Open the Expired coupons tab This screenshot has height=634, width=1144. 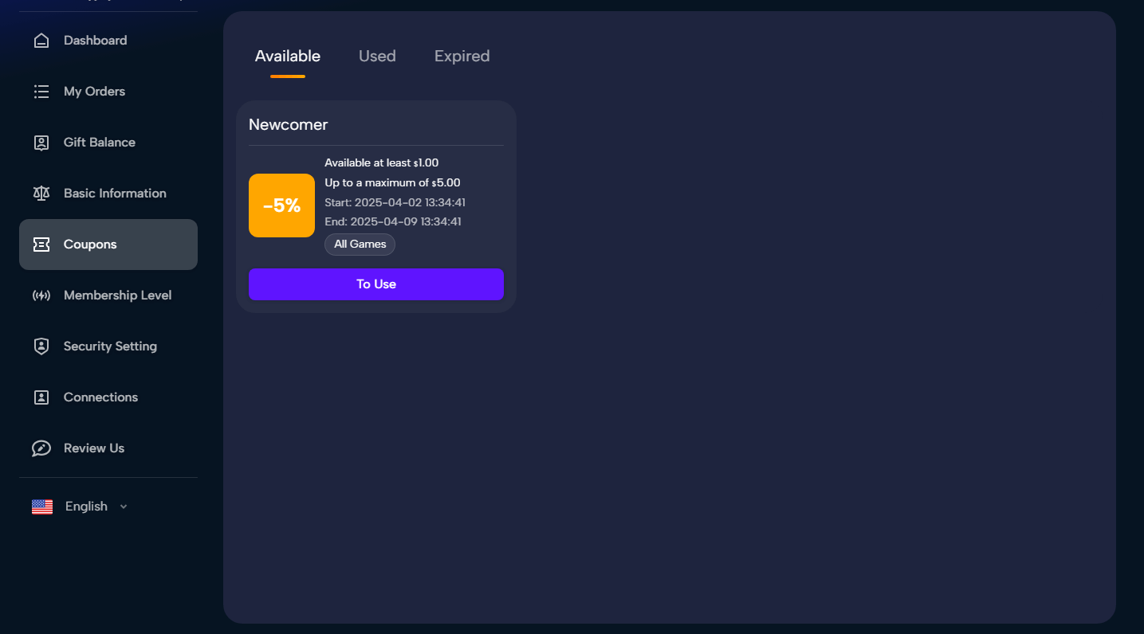tap(462, 57)
